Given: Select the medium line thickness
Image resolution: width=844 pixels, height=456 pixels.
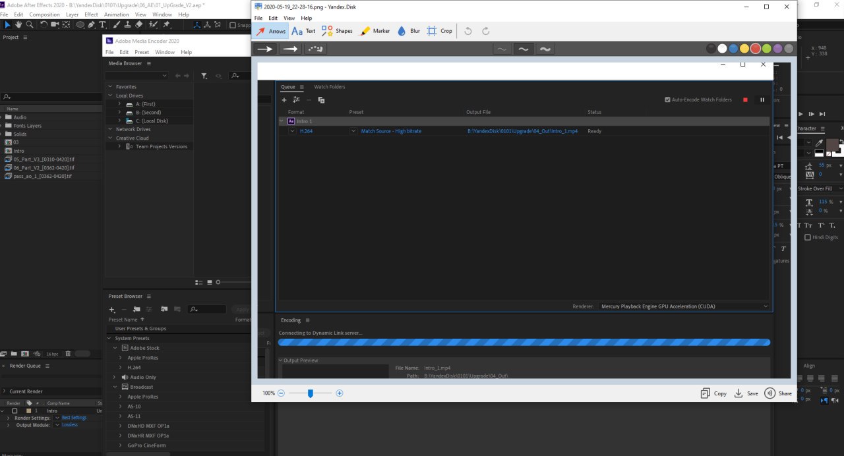Looking at the screenshot, I should pos(523,49).
